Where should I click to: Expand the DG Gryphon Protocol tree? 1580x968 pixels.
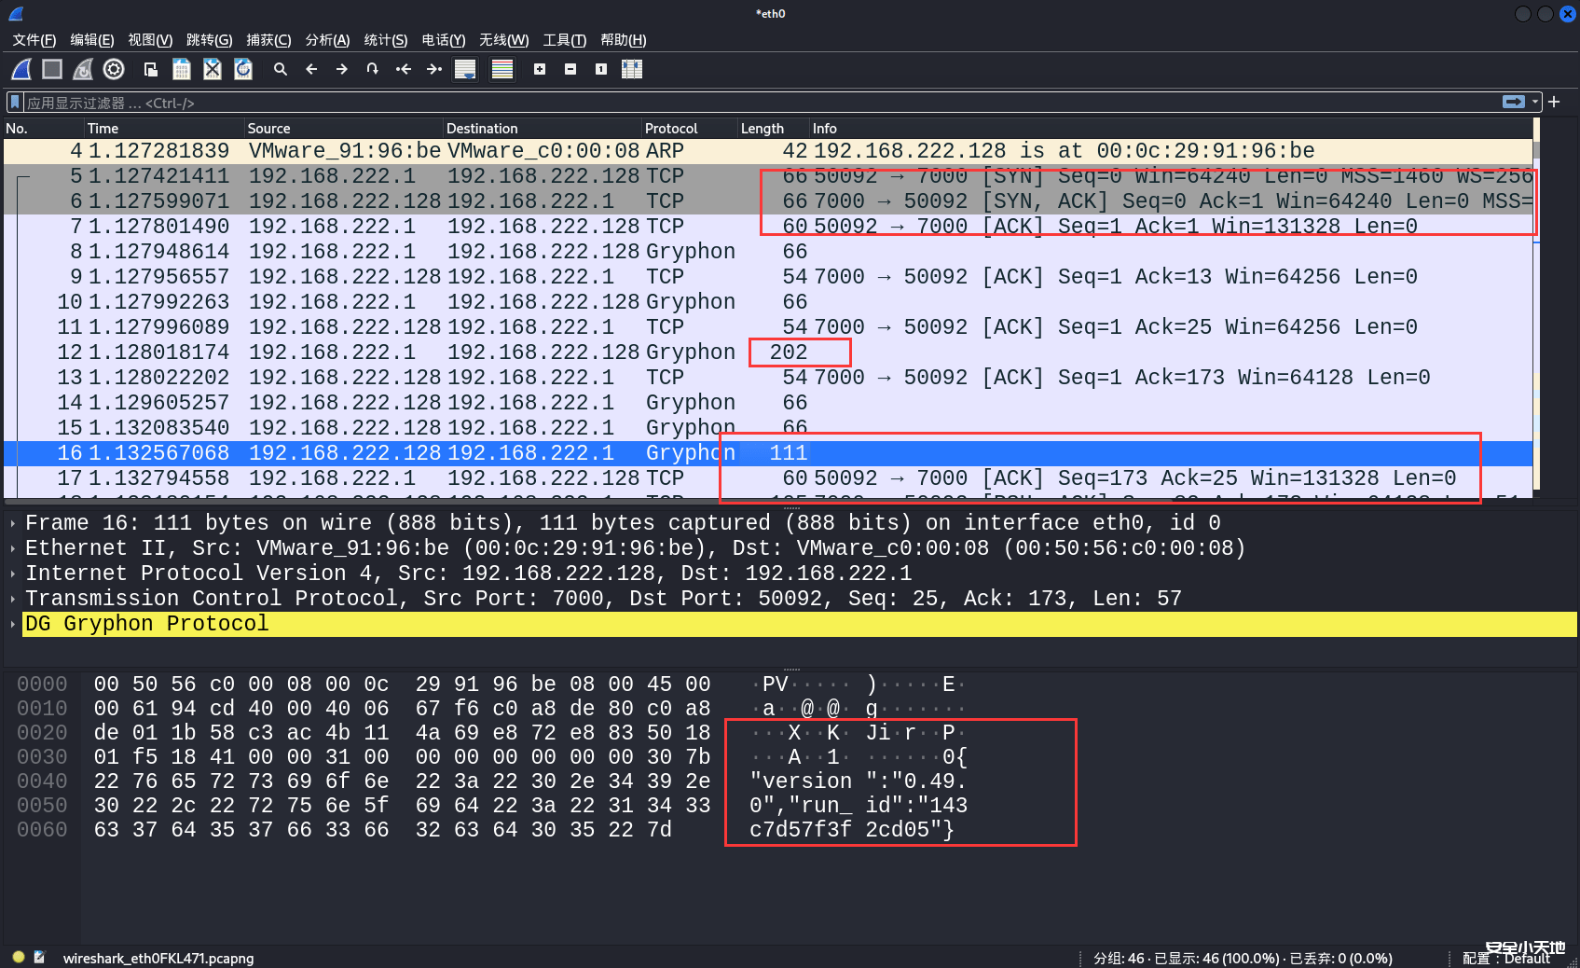click(x=12, y=624)
